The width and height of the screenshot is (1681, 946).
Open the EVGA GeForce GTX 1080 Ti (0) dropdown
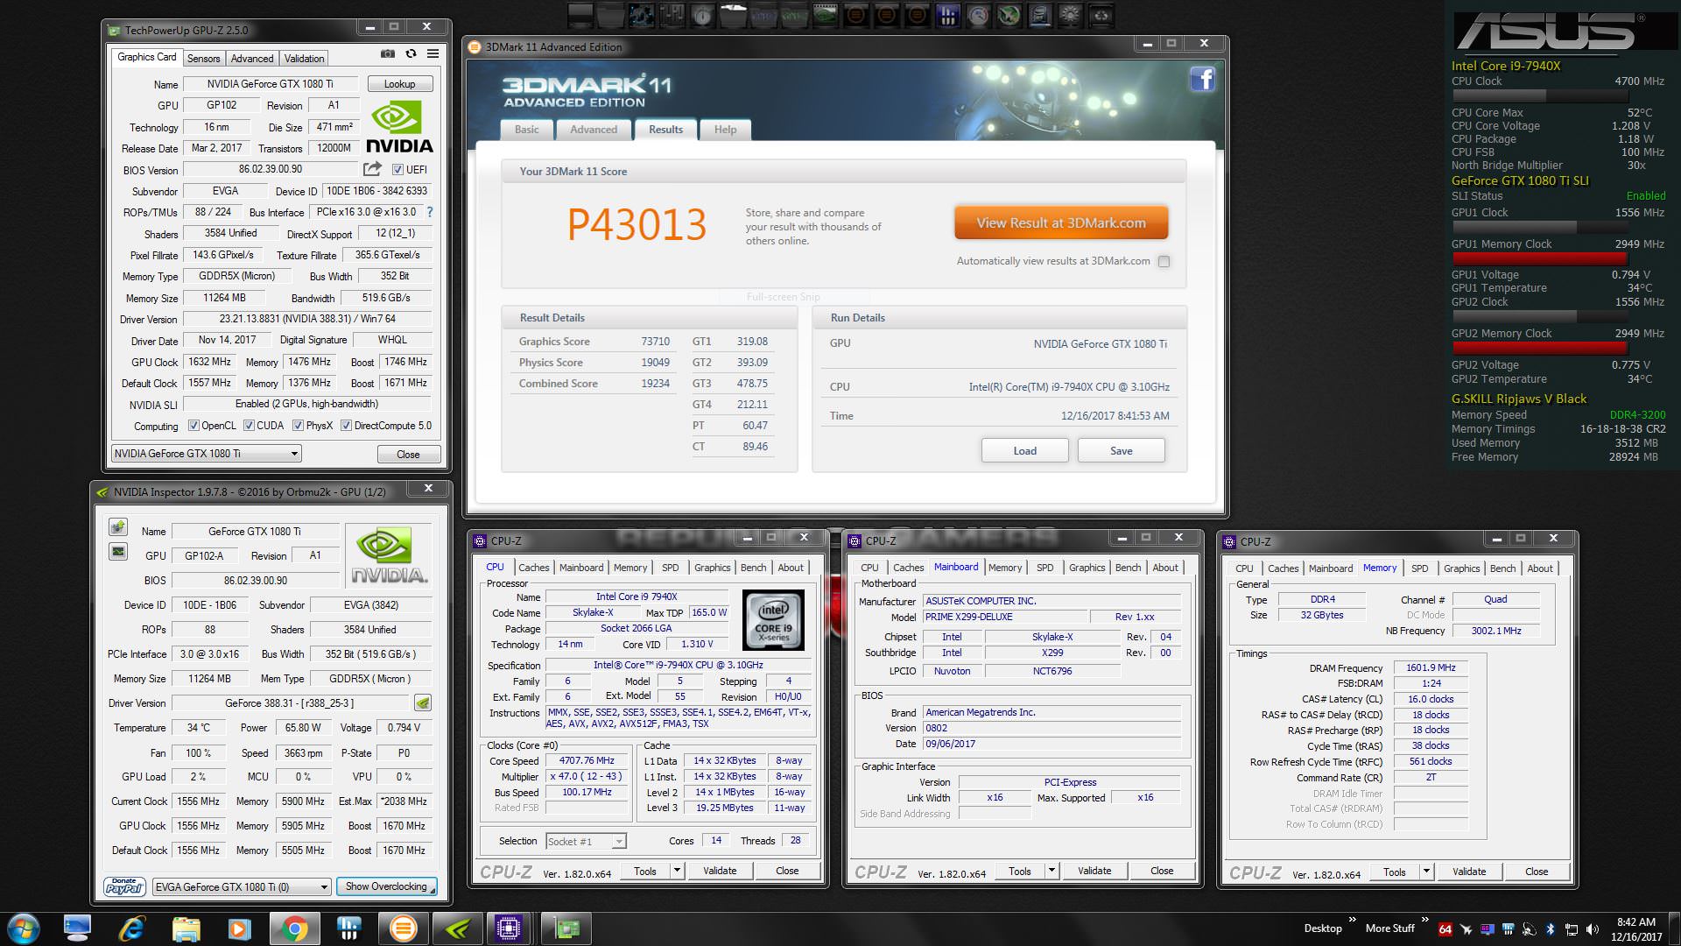(242, 886)
